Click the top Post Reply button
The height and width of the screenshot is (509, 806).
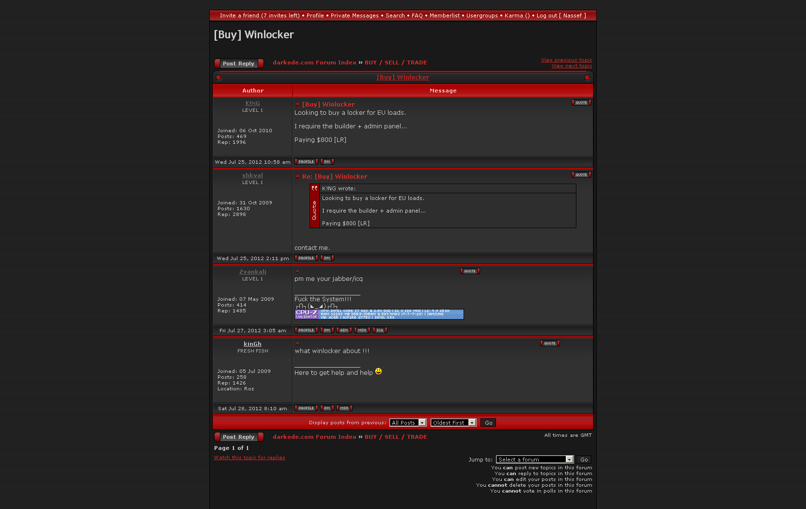pyautogui.click(x=239, y=63)
